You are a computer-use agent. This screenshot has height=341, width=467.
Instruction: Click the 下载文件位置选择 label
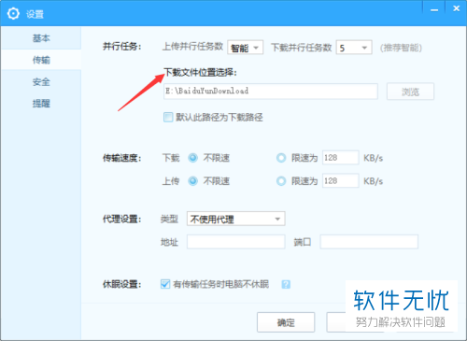point(201,73)
